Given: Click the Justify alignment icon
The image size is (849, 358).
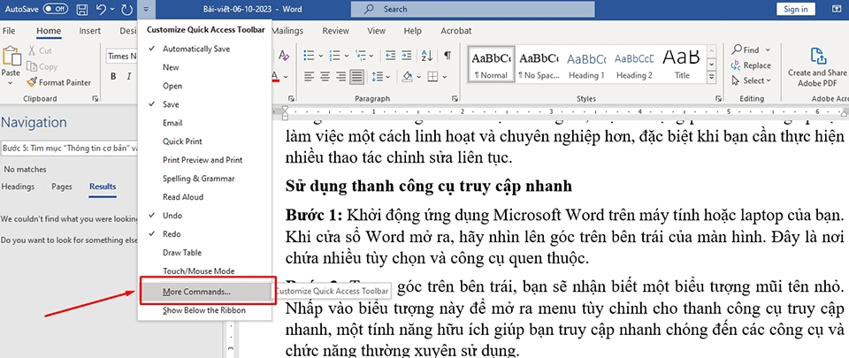Looking at the screenshot, I should 356,76.
